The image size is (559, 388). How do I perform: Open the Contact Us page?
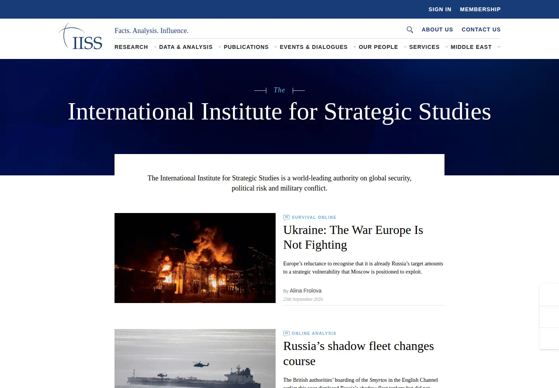481,29
